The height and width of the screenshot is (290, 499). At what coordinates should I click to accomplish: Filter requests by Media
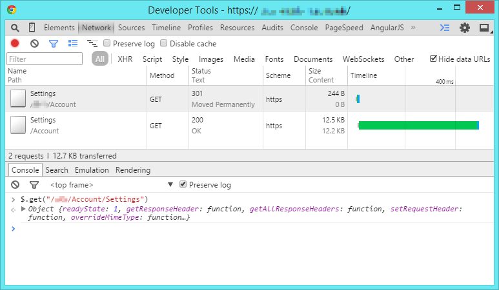click(x=244, y=59)
